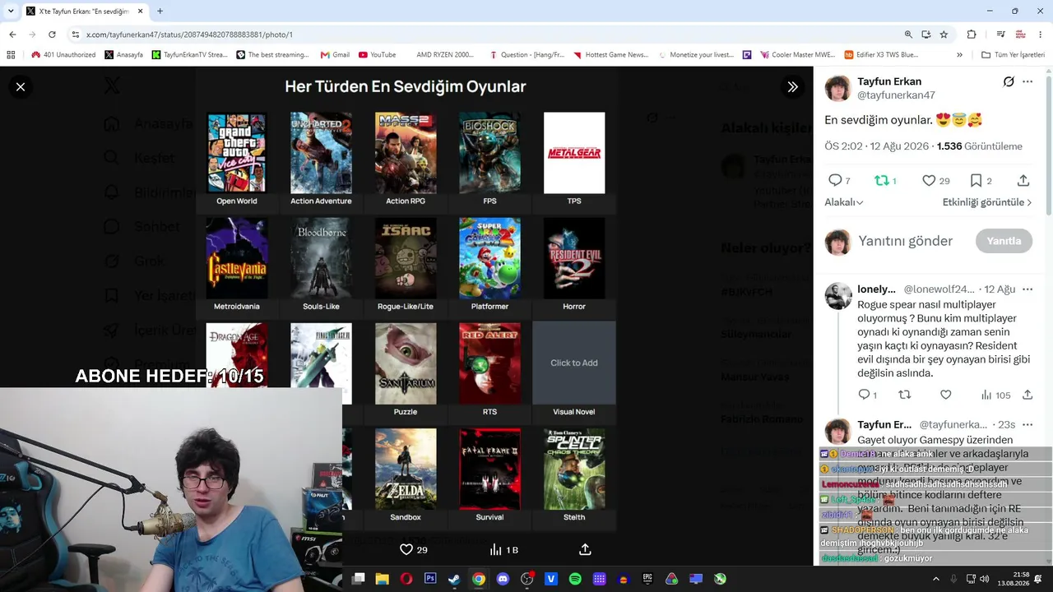Open the YouTube bookmark
The width and height of the screenshot is (1053, 592).
[377, 55]
